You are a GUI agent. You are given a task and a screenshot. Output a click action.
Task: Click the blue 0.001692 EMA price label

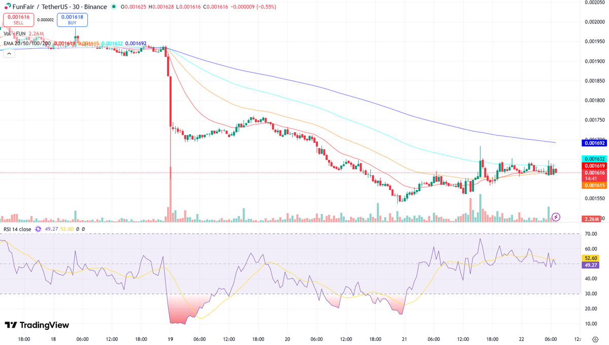[594, 143]
